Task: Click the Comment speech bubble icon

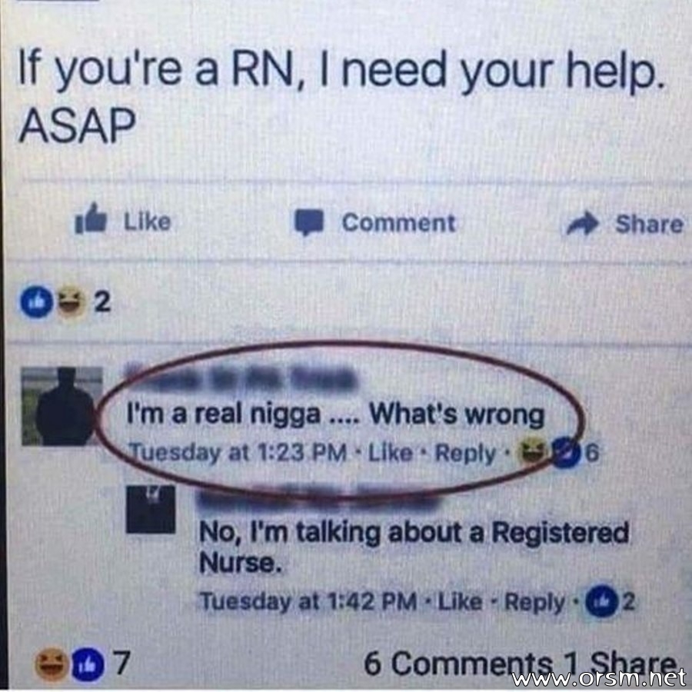Action: 309,222
